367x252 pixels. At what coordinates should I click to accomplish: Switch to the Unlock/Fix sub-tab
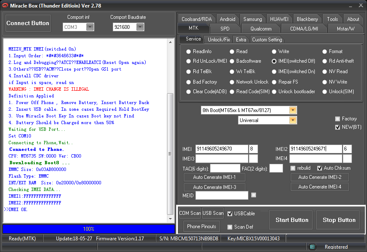pos(219,40)
